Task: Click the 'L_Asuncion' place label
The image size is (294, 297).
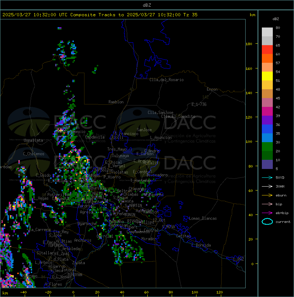Action: [161, 138]
